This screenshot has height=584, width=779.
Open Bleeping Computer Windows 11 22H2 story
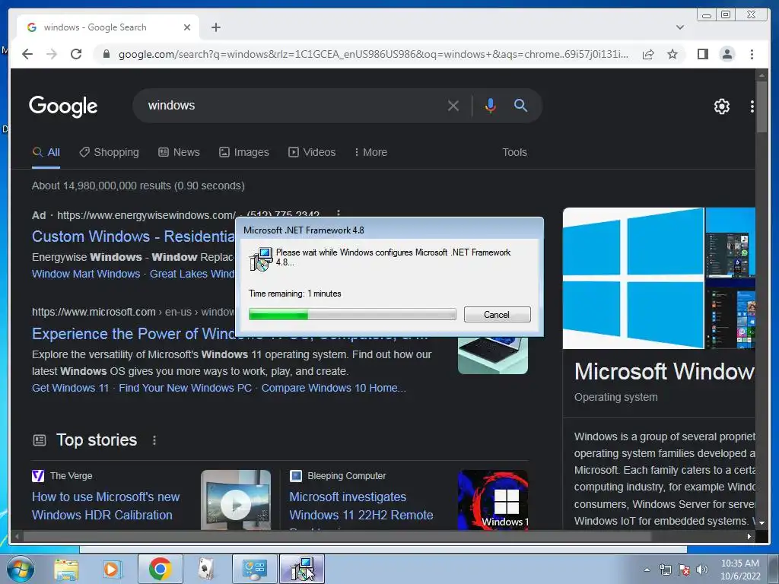(x=361, y=506)
